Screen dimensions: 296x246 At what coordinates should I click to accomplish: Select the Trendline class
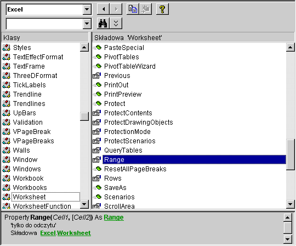[x=27, y=94]
